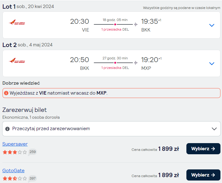Open the Supersaver provider link

point(15,144)
